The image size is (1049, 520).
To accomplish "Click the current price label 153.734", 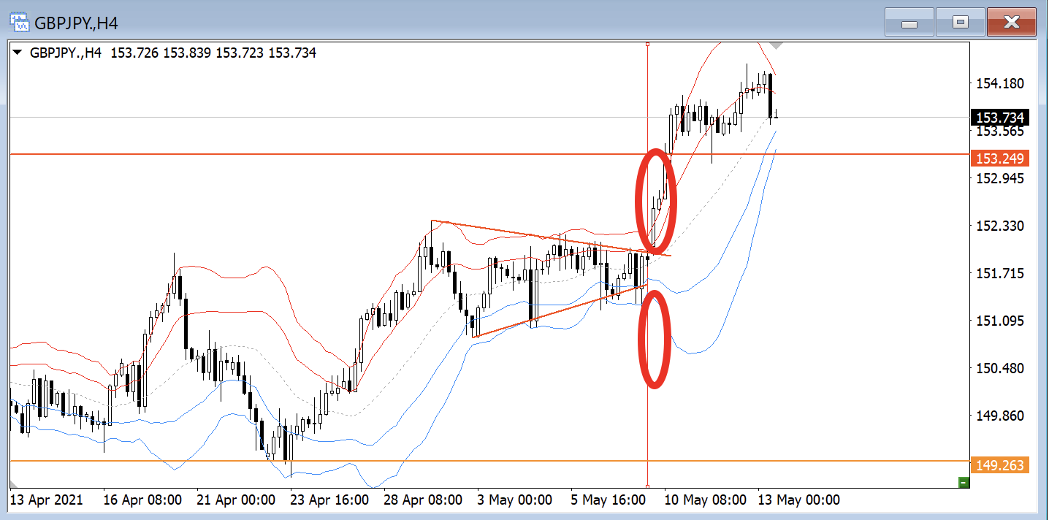I will point(999,118).
